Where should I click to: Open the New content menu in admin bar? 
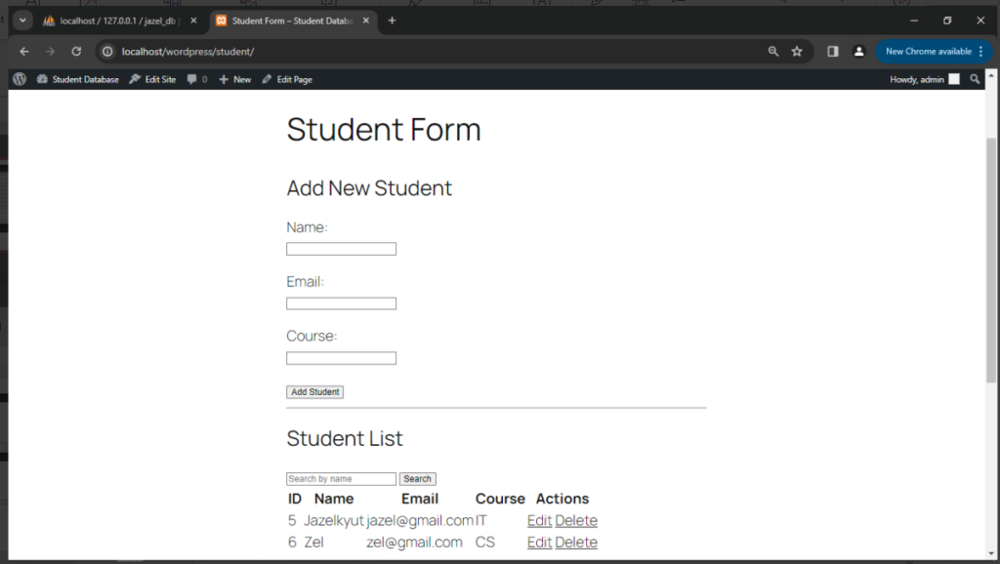tap(235, 79)
